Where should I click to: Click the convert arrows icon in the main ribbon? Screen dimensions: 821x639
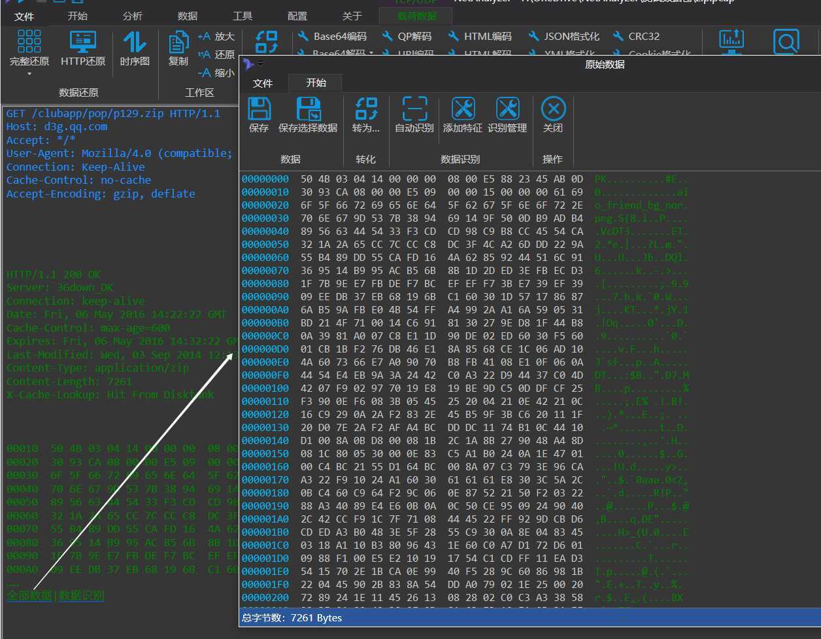267,42
